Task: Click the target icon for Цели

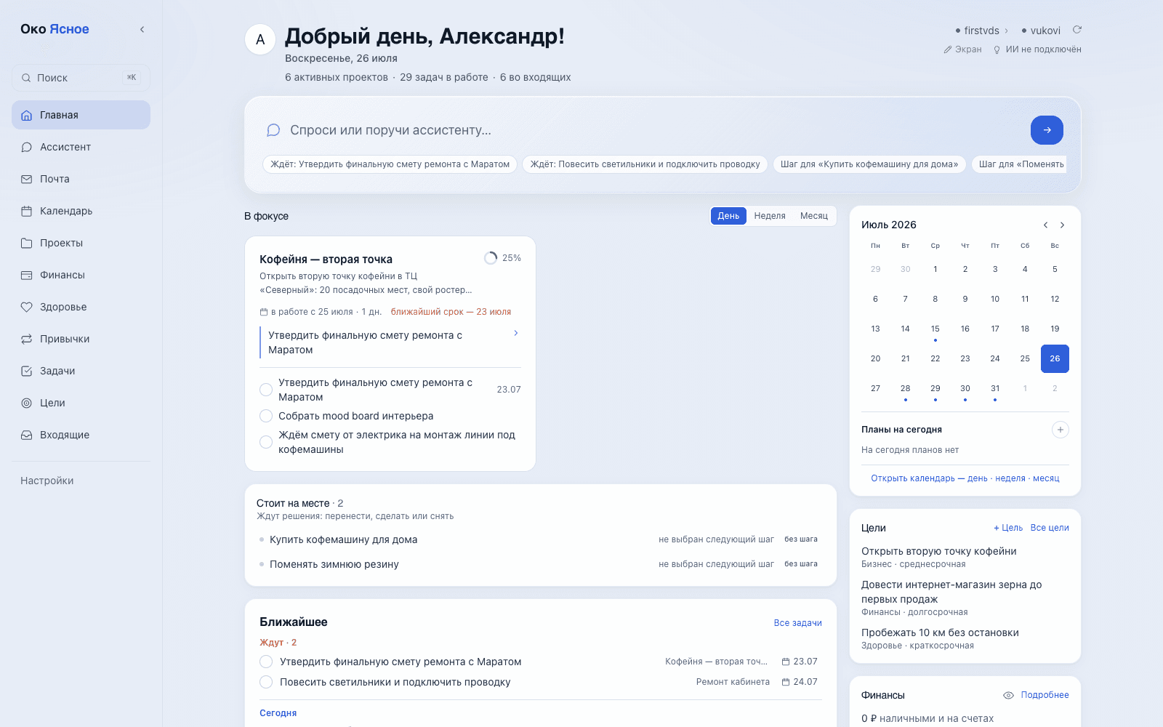Action: pyautogui.click(x=27, y=403)
